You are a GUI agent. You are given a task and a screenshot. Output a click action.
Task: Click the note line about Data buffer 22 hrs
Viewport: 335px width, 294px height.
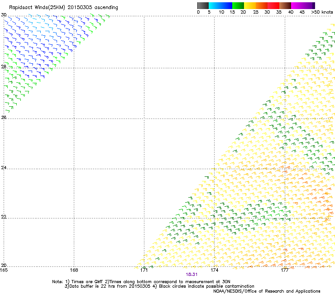159,286
